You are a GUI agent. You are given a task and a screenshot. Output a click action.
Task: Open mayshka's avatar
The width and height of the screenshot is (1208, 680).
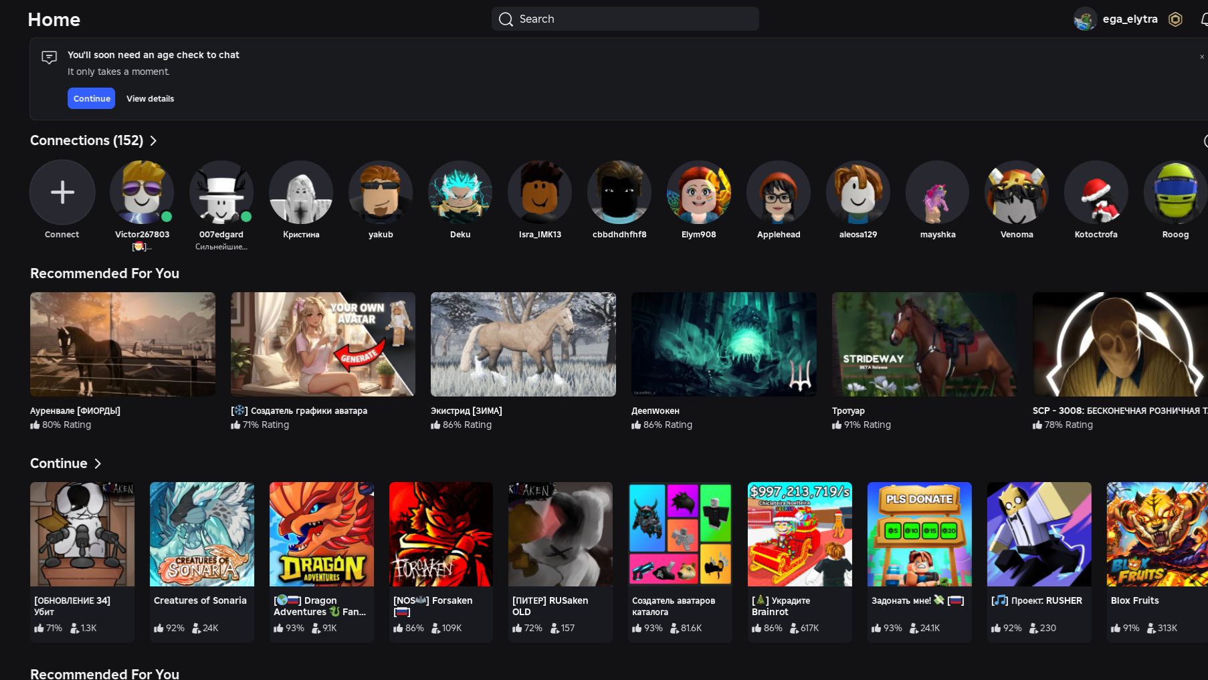coord(938,193)
